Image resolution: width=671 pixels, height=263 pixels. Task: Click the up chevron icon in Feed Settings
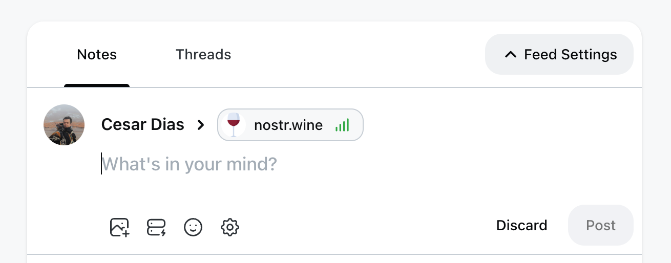510,54
